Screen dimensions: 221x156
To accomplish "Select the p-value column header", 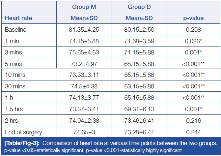I will (193, 18).
